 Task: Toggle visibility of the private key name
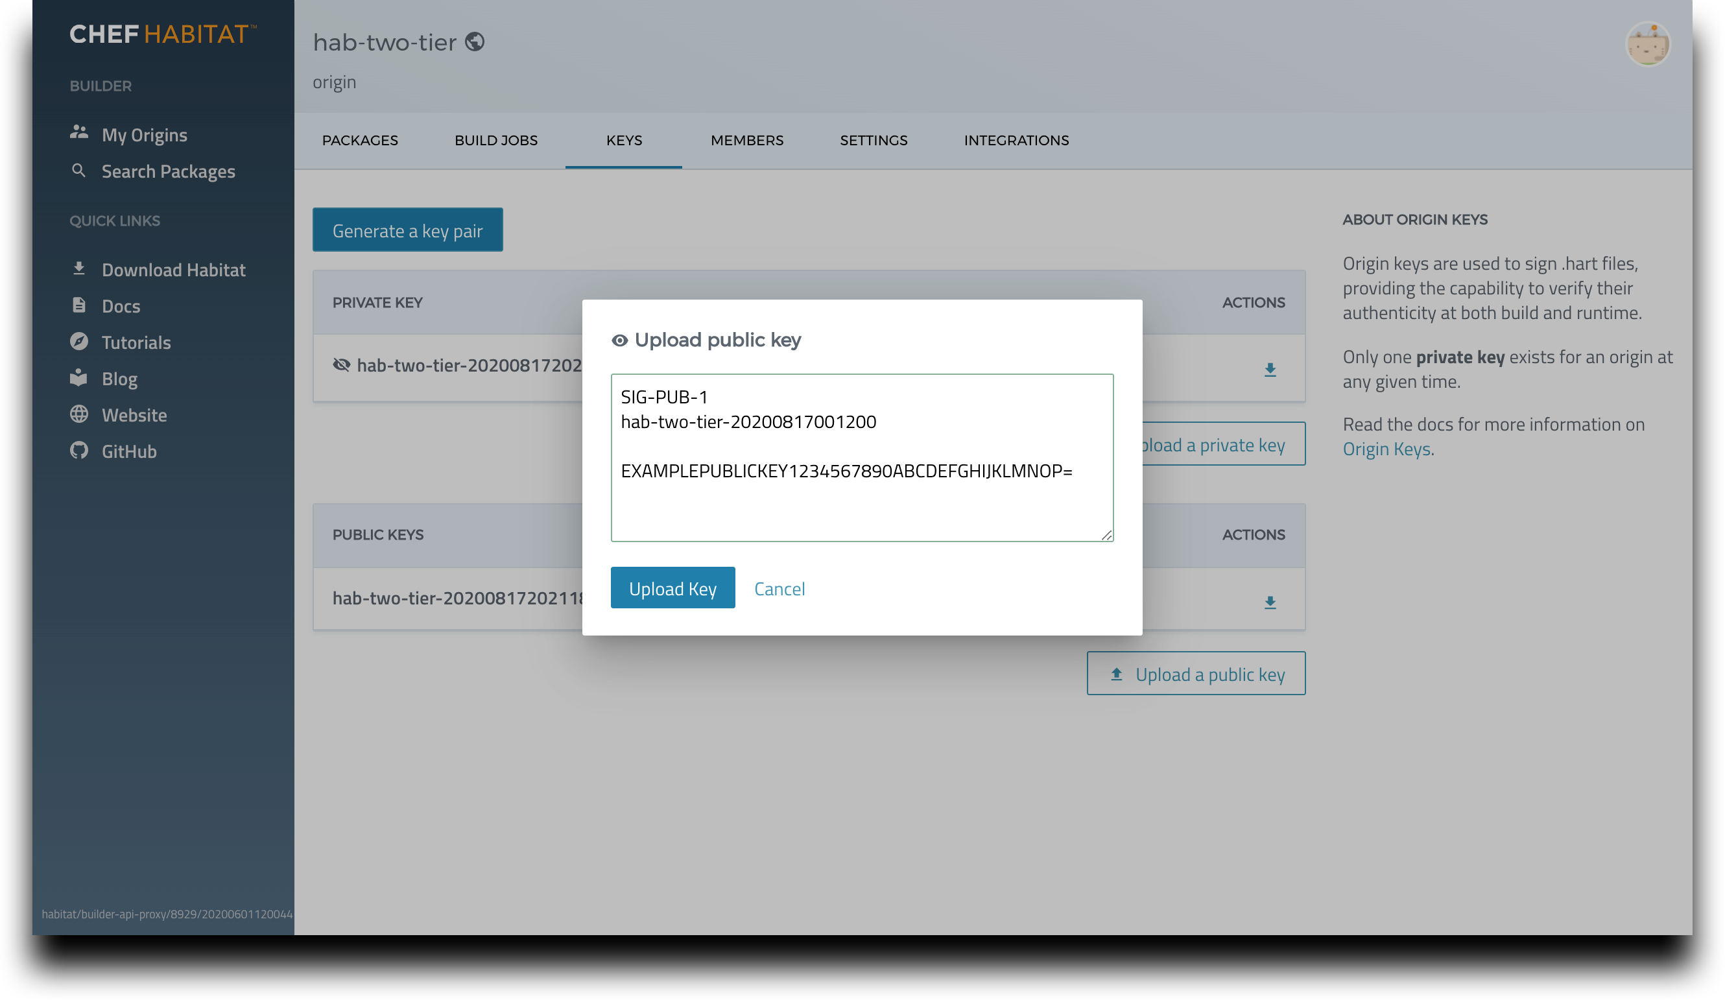point(342,366)
